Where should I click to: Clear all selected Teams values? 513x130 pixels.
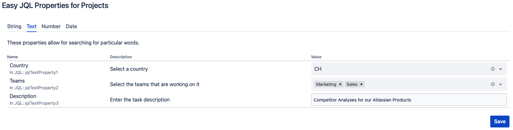pos(493,84)
